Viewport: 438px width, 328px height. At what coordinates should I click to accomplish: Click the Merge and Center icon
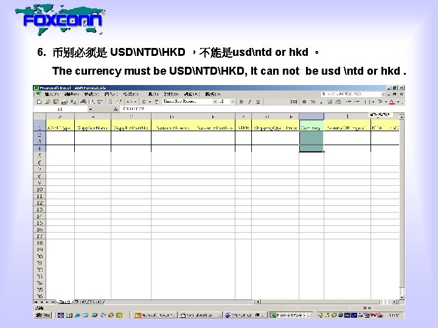[x=294, y=102]
